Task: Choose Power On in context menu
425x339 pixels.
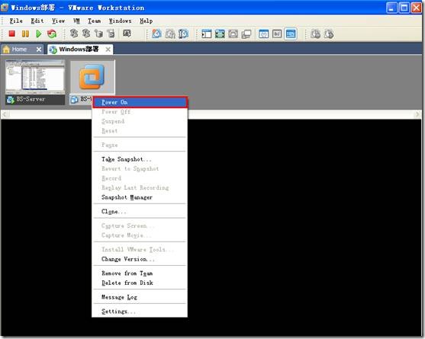Action: [140, 102]
